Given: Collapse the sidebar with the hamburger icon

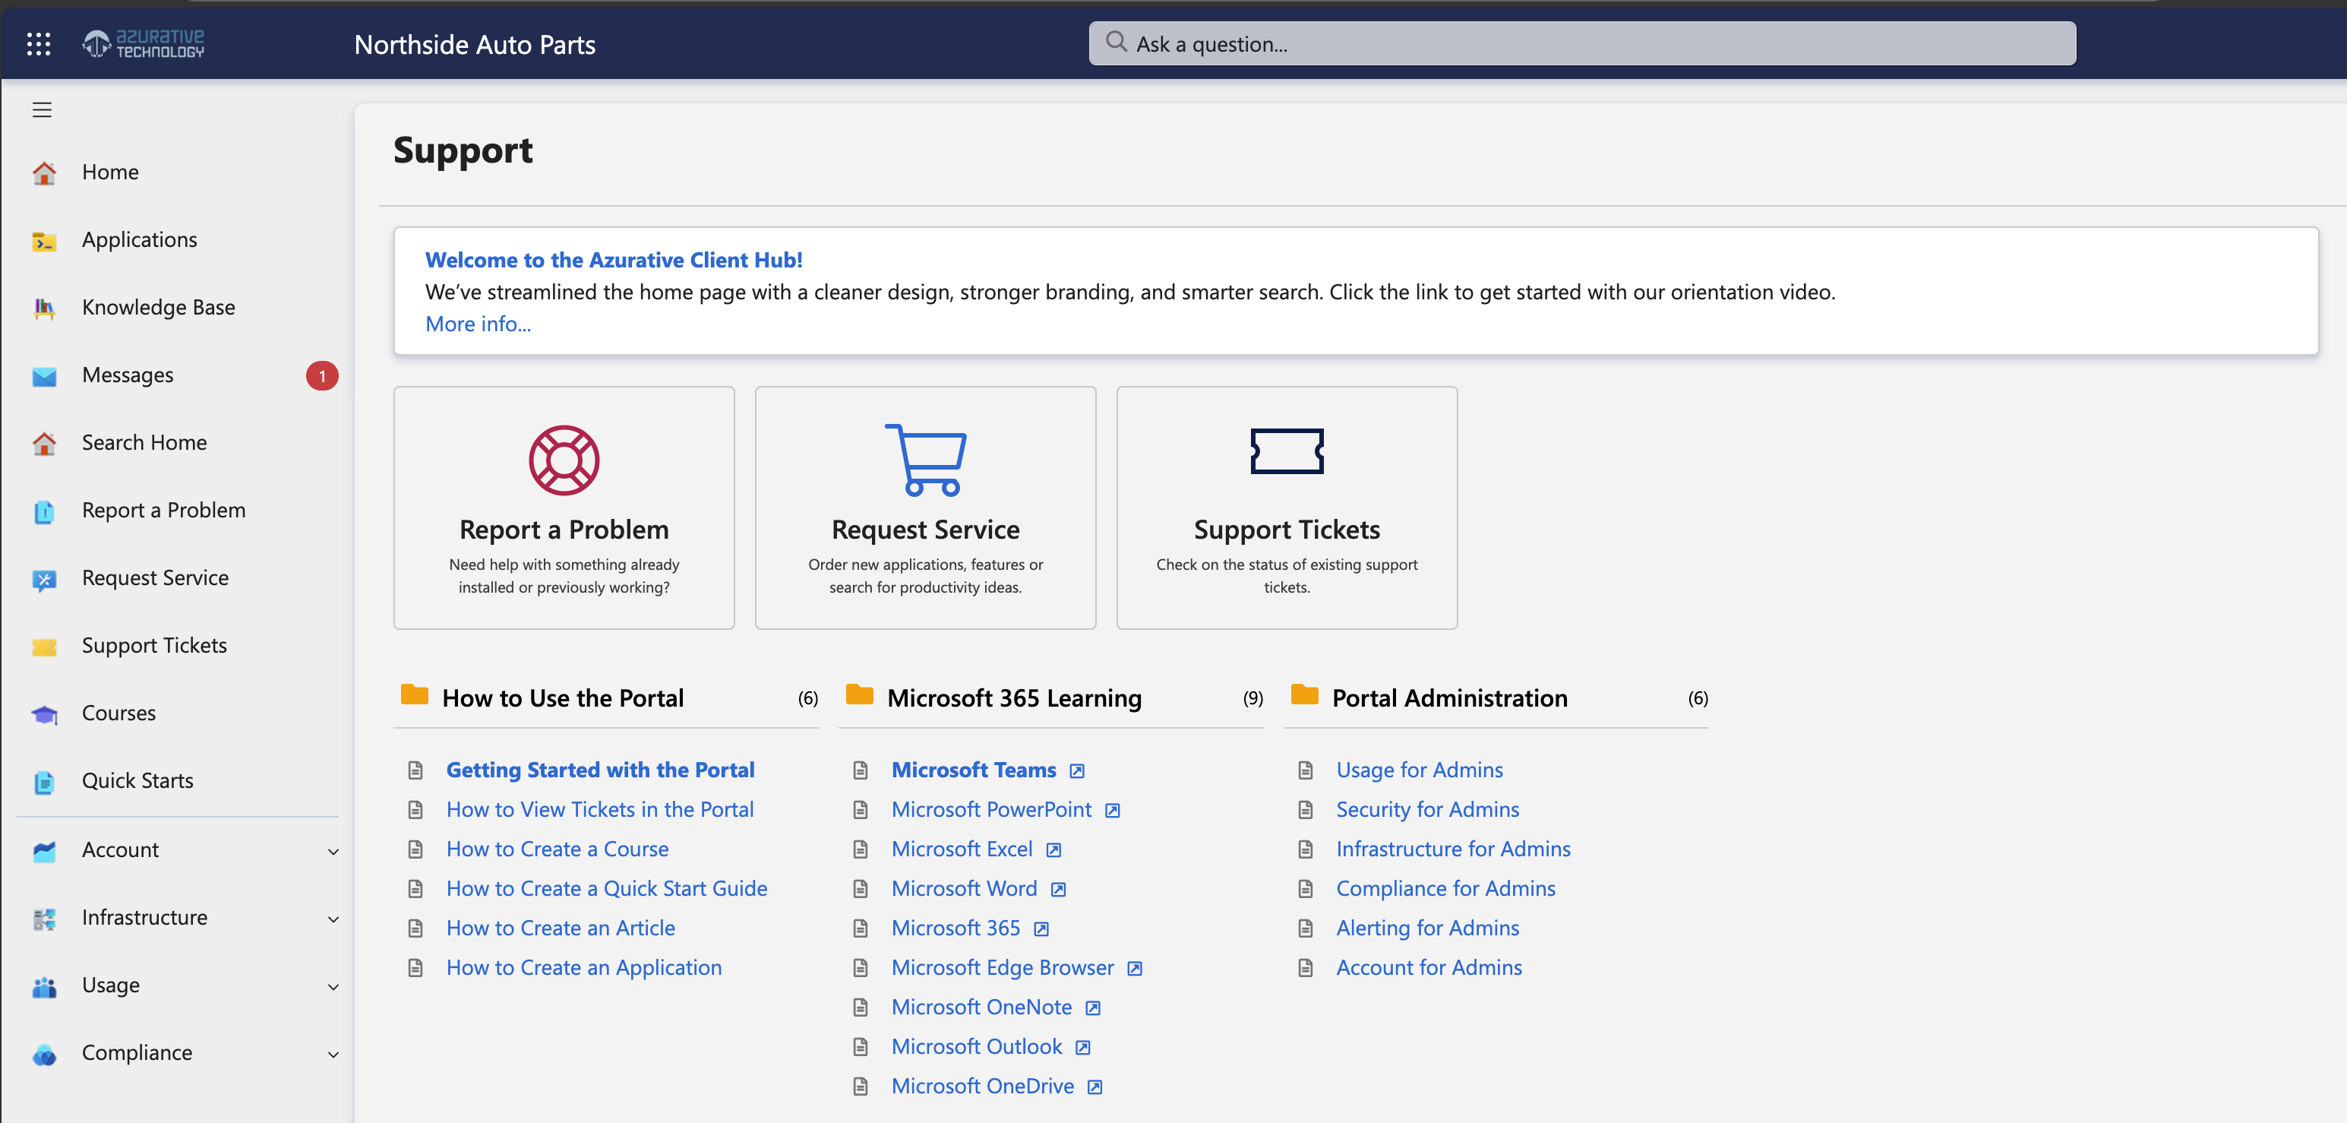Looking at the screenshot, I should 41,109.
